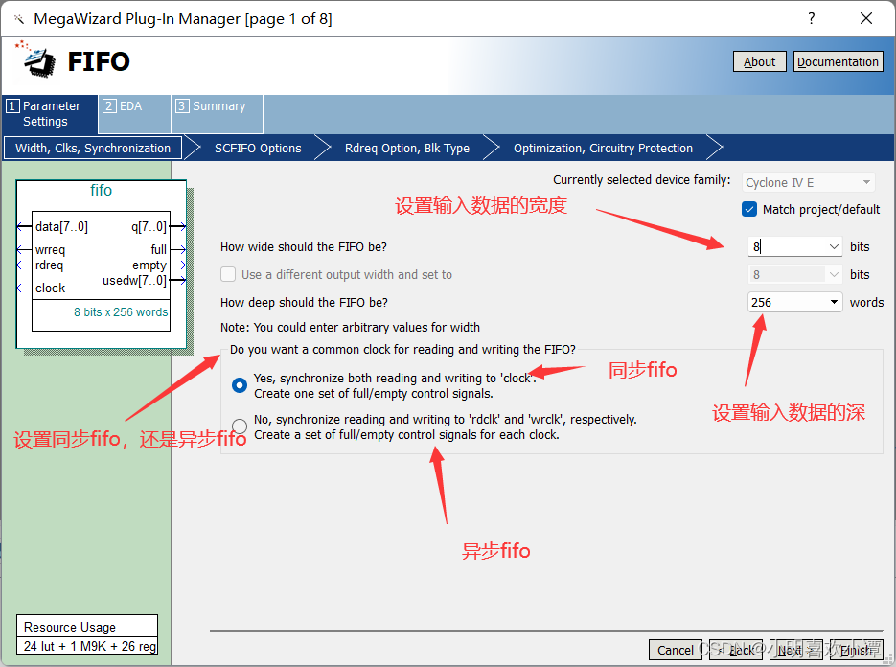Enable 'Use a different output width' option
The height and width of the screenshot is (667, 896).
(x=228, y=274)
